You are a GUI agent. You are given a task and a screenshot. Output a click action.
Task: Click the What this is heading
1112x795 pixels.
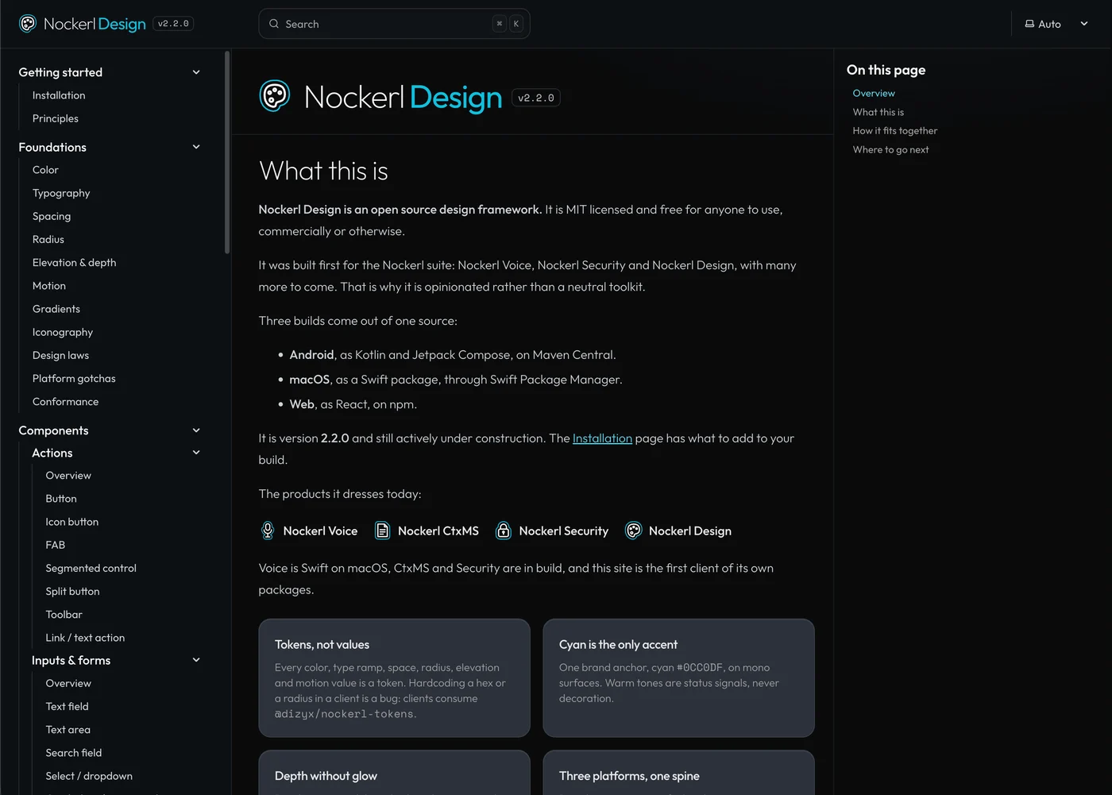pyautogui.click(x=323, y=171)
